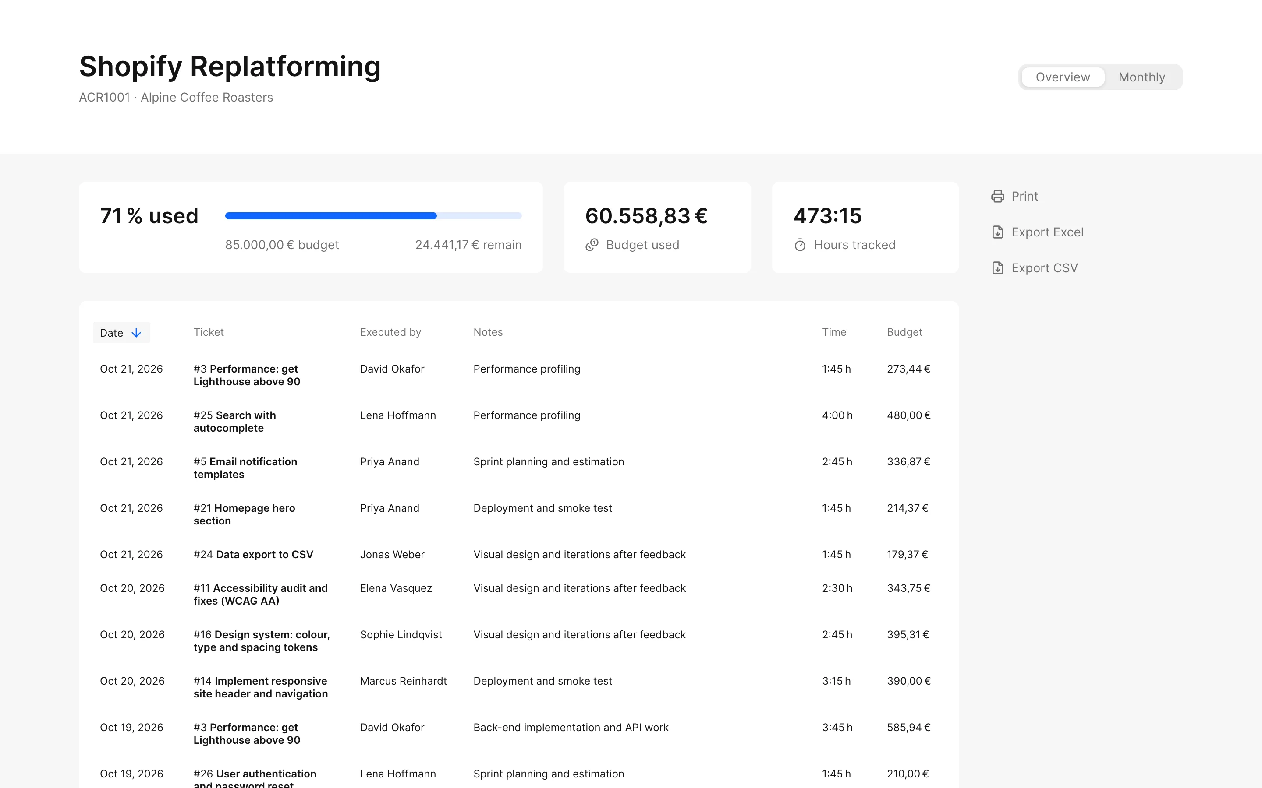Click the stopwatch icon beside Hours tracked
This screenshot has width=1262, height=788.
point(800,245)
